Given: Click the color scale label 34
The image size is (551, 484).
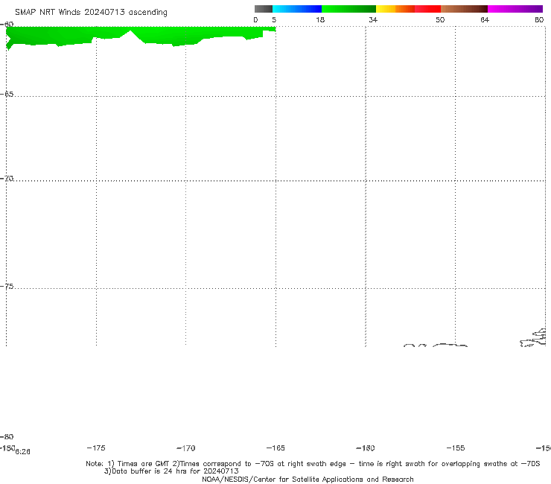Looking at the screenshot, I should coord(373,19).
